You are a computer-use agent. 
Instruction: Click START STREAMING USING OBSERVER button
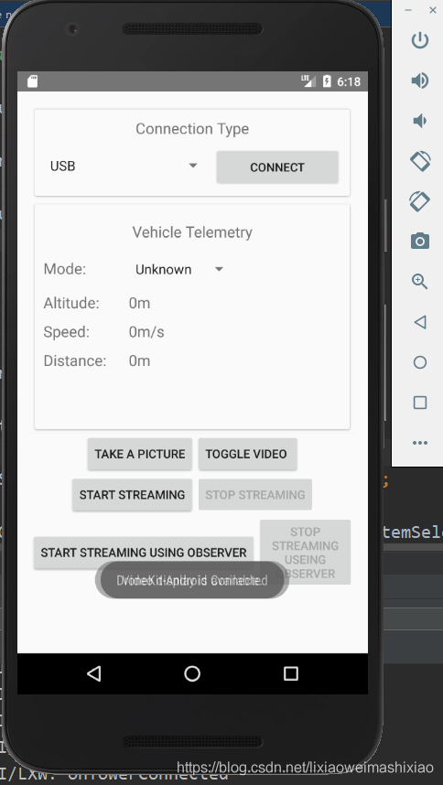pos(144,553)
